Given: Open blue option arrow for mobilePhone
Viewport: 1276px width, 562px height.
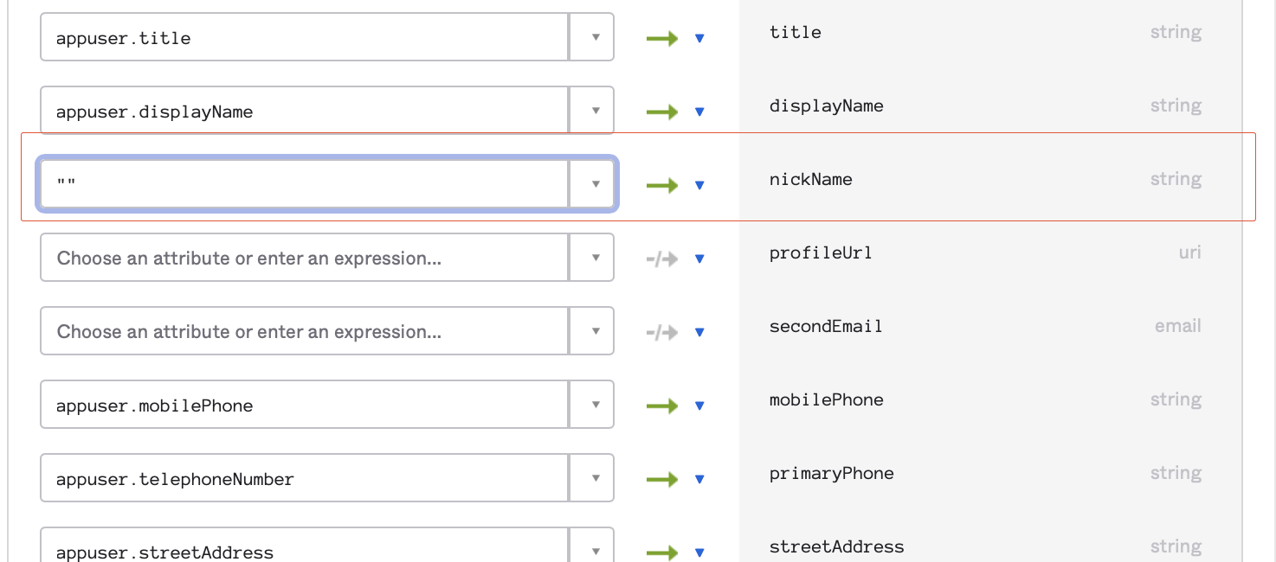Looking at the screenshot, I should 700,406.
